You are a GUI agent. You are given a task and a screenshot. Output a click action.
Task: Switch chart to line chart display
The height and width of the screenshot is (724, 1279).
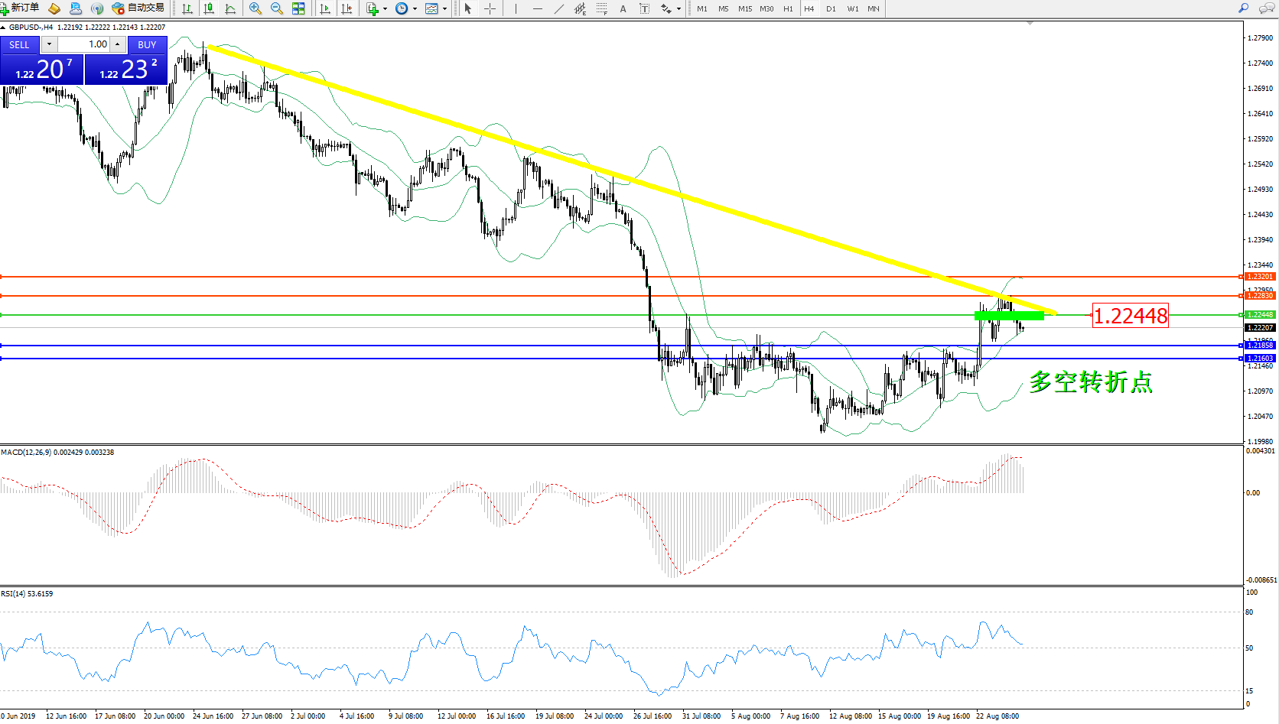230,8
